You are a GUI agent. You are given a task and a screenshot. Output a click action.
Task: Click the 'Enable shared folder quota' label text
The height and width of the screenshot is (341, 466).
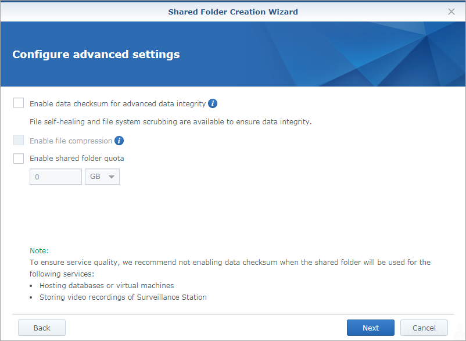pyautogui.click(x=77, y=159)
